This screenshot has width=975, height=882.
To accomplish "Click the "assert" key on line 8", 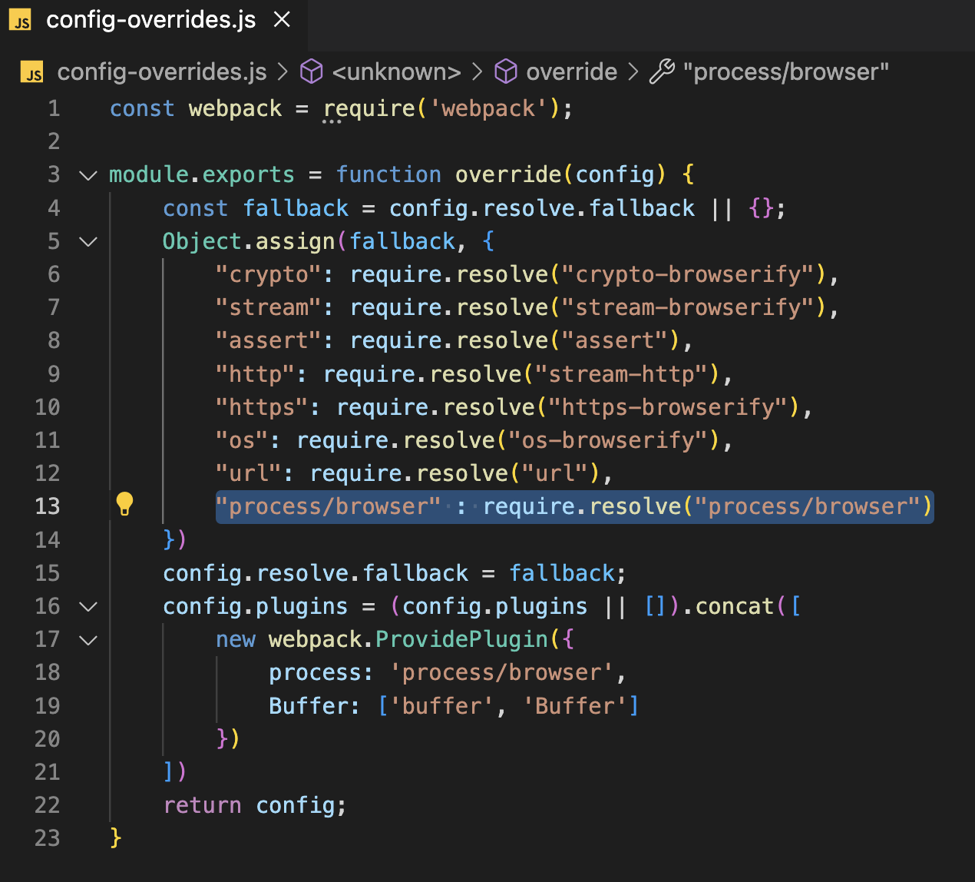I will coord(269,340).
